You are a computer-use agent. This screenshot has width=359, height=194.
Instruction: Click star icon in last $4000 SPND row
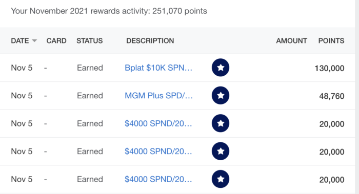click(221, 179)
